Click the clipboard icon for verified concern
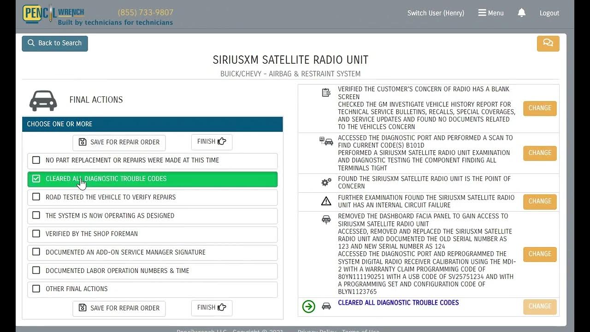The height and width of the screenshot is (332, 590). pos(326,93)
